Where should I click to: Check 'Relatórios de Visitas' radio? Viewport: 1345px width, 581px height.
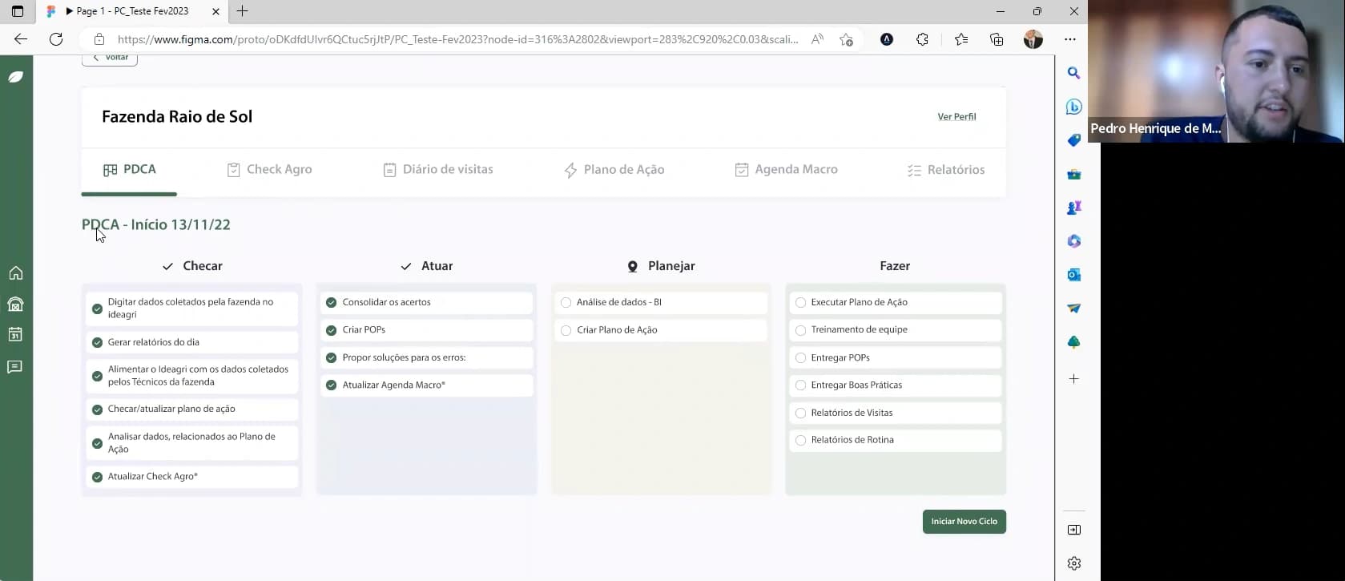[x=800, y=414]
